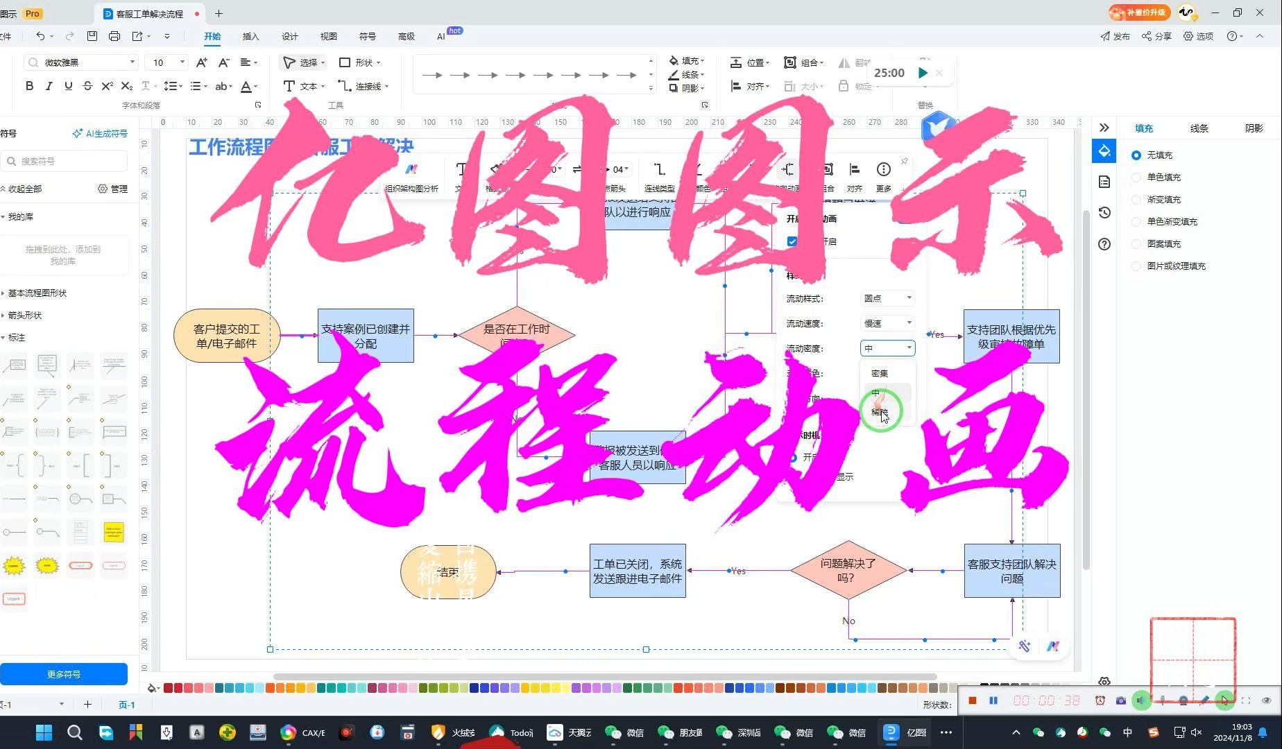Select the Connector tool

[x=363, y=86]
